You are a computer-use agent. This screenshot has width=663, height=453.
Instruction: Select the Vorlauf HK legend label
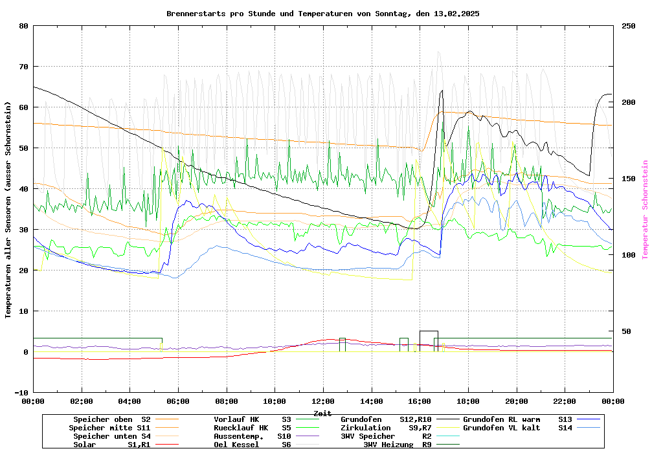[x=236, y=419]
